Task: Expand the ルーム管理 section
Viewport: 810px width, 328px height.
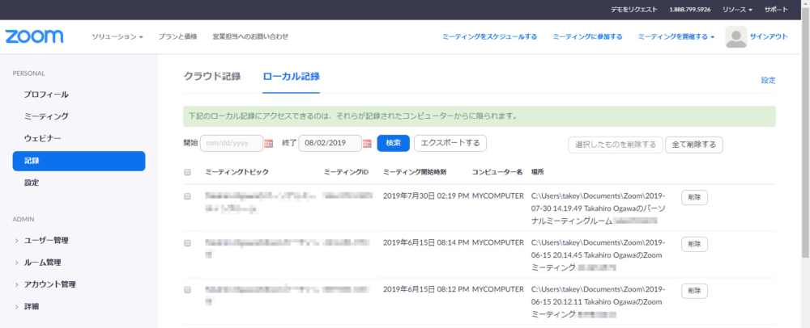Action: (42, 263)
